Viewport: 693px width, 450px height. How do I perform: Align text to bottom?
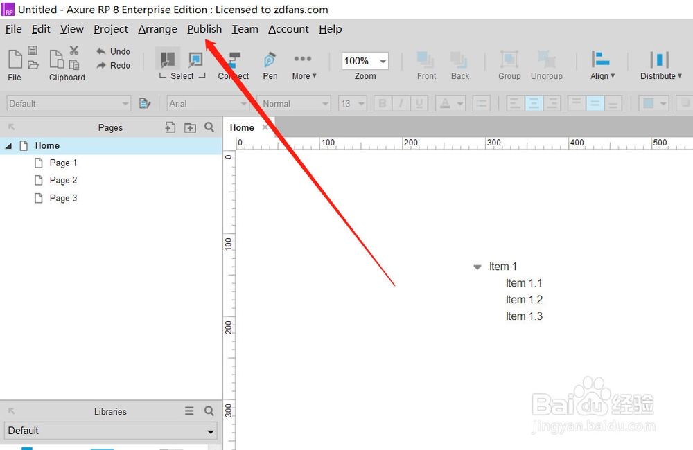click(613, 103)
